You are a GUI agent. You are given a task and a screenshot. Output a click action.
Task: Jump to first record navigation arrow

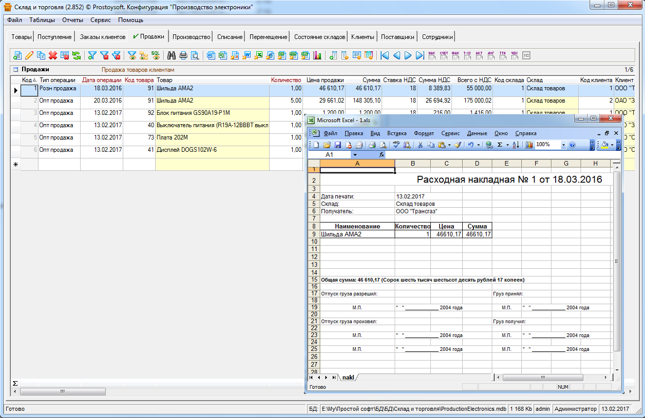pyautogui.click(x=385, y=55)
